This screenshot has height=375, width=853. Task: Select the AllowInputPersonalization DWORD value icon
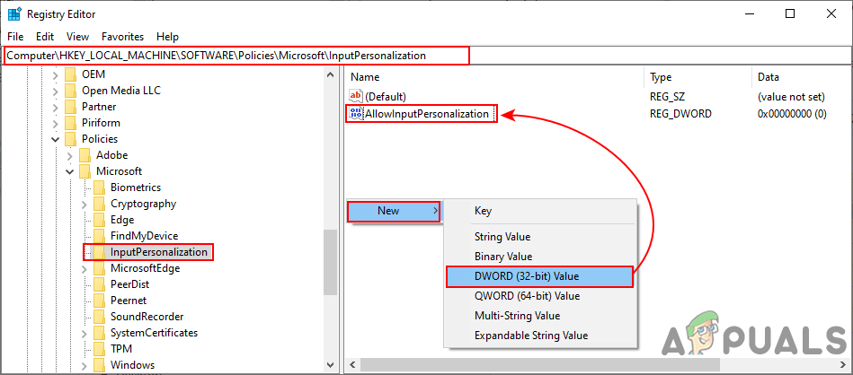(356, 114)
